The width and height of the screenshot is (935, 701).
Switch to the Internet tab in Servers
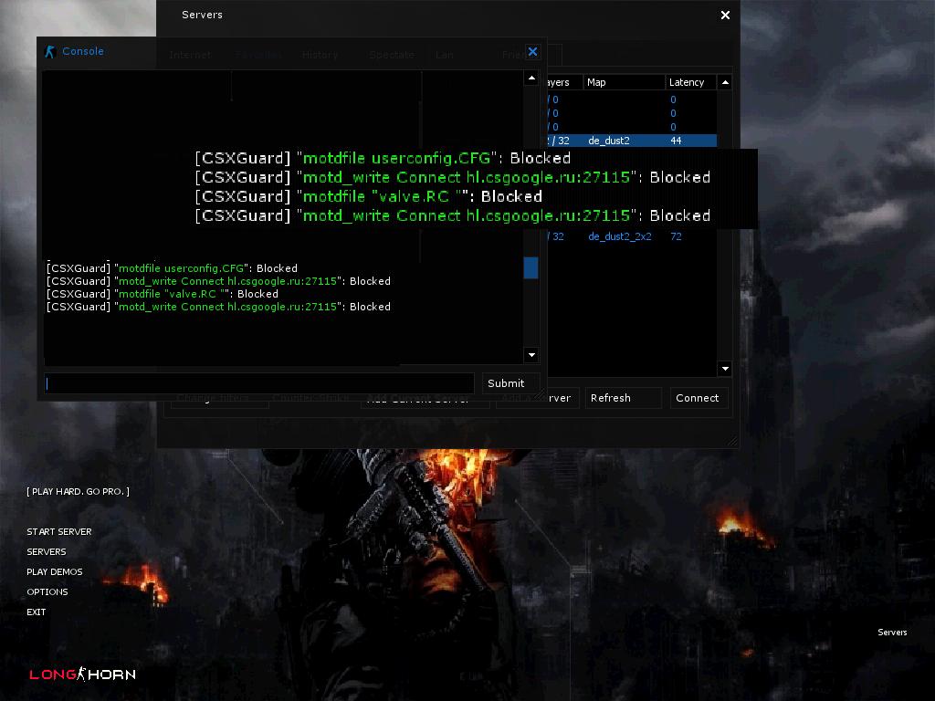tap(190, 55)
